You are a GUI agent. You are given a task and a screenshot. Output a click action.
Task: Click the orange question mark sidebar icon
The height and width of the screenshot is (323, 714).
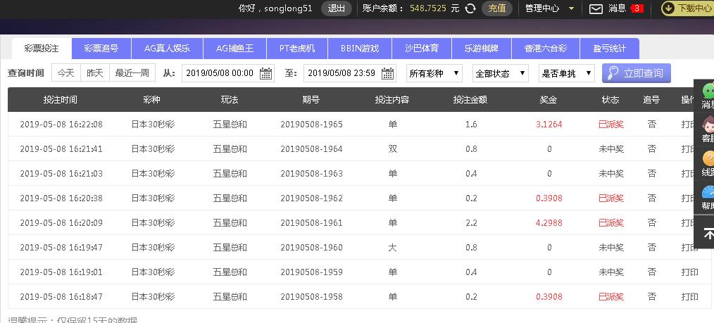(x=707, y=159)
